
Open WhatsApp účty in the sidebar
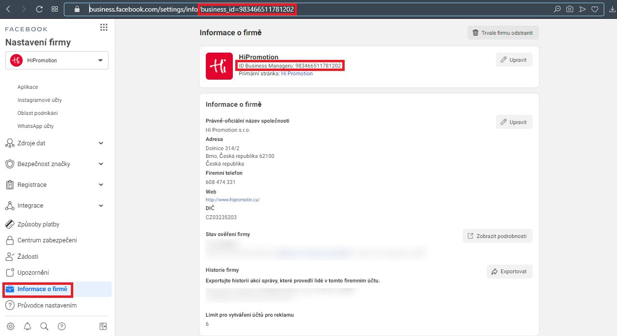(x=36, y=126)
